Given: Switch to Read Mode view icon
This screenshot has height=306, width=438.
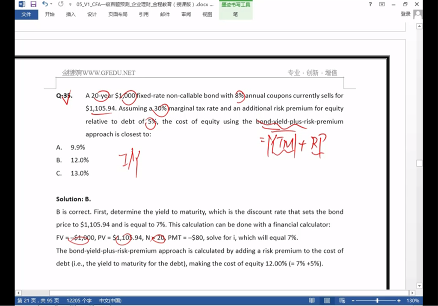Looking at the screenshot, I should 312,301.
